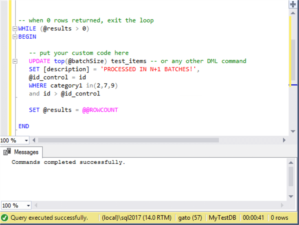Collapse the BEGIN block outline

tap(15, 37)
